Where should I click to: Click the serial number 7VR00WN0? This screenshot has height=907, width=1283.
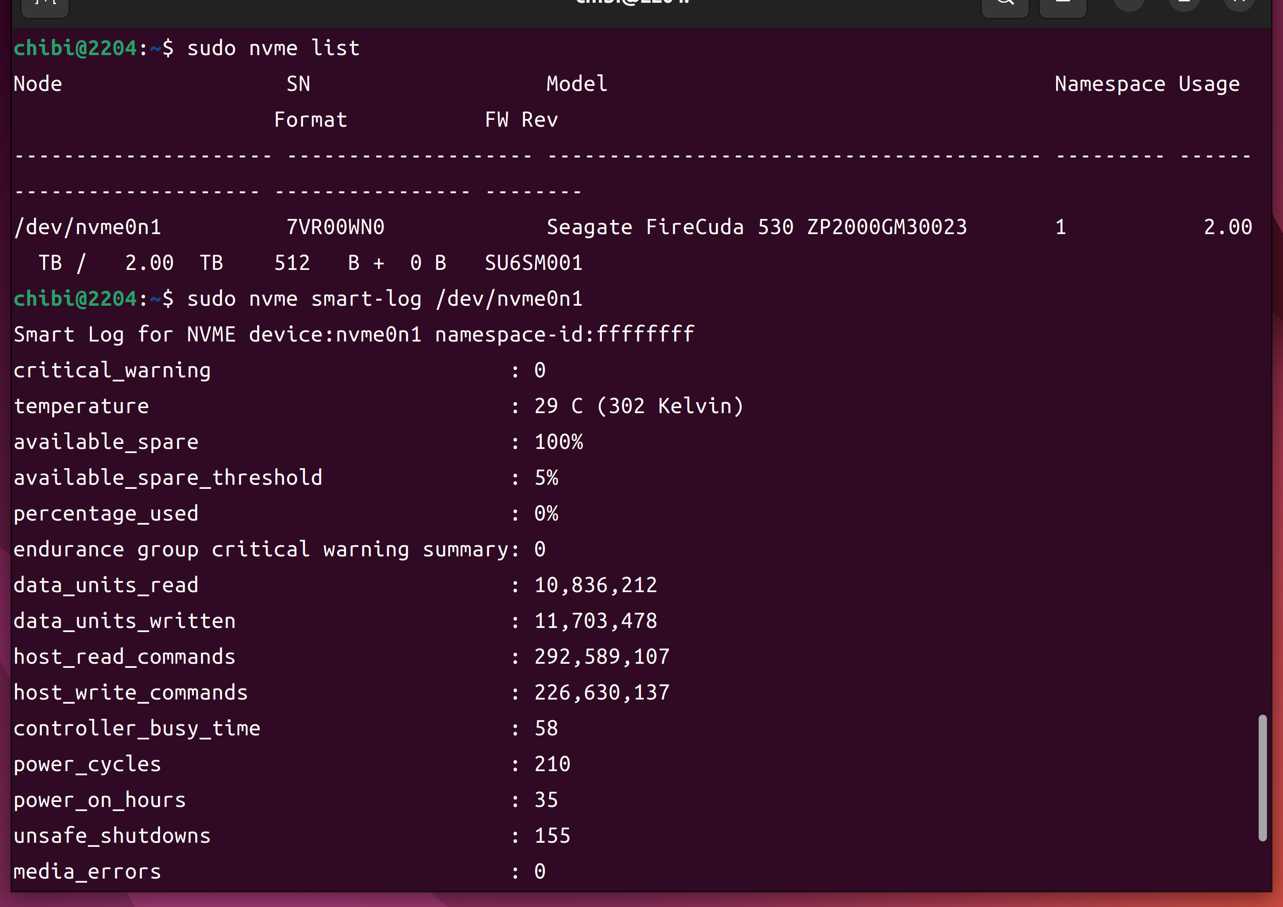pyautogui.click(x=335, y=227)
